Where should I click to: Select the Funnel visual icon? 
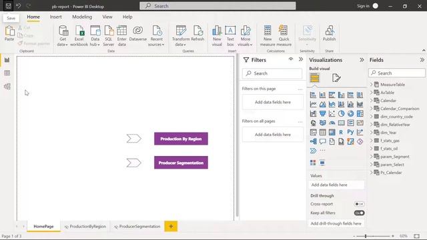pyautogui.click(x=322, y=113)
